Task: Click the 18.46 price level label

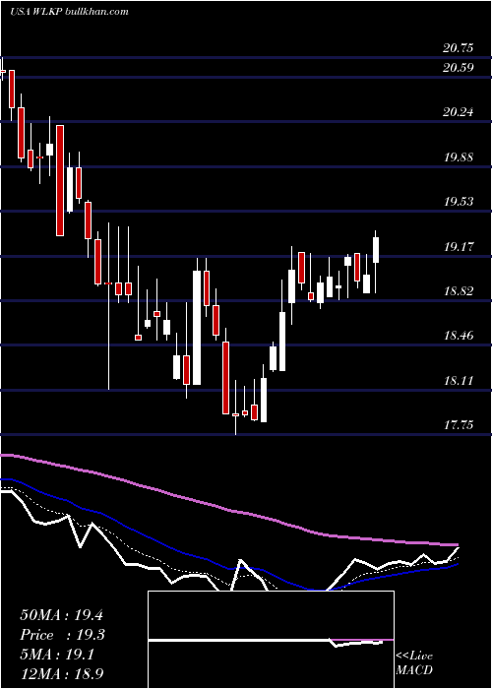Action: point(459,336)
